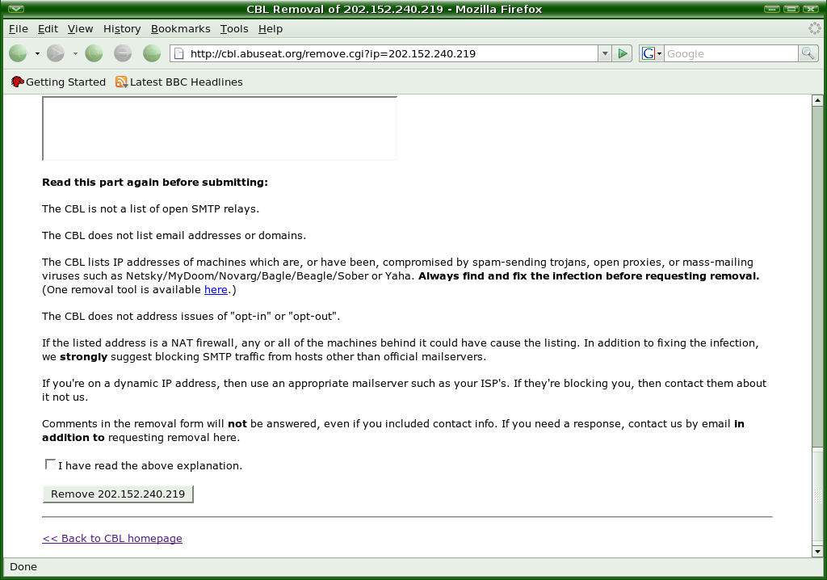Click 'The CBL does not list email addresses or domains.'
This screenshot has height=580, width=827.
tap(174, 235)
